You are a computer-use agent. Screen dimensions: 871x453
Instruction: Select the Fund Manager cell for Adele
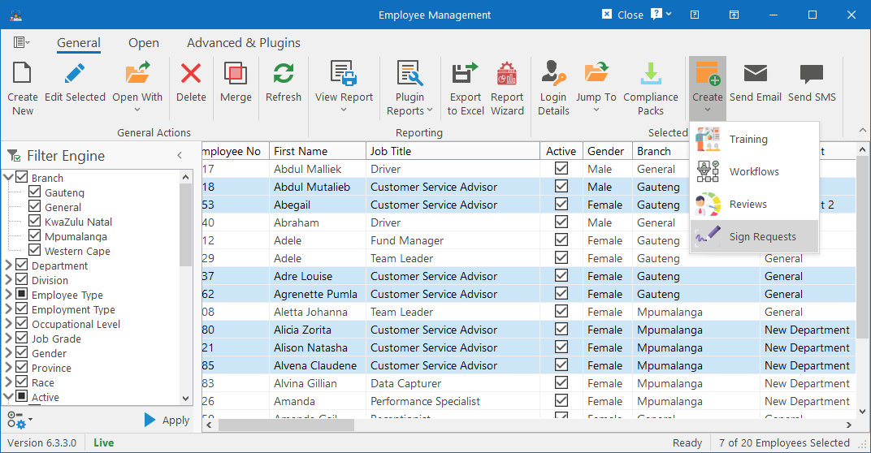click(453, 240)
